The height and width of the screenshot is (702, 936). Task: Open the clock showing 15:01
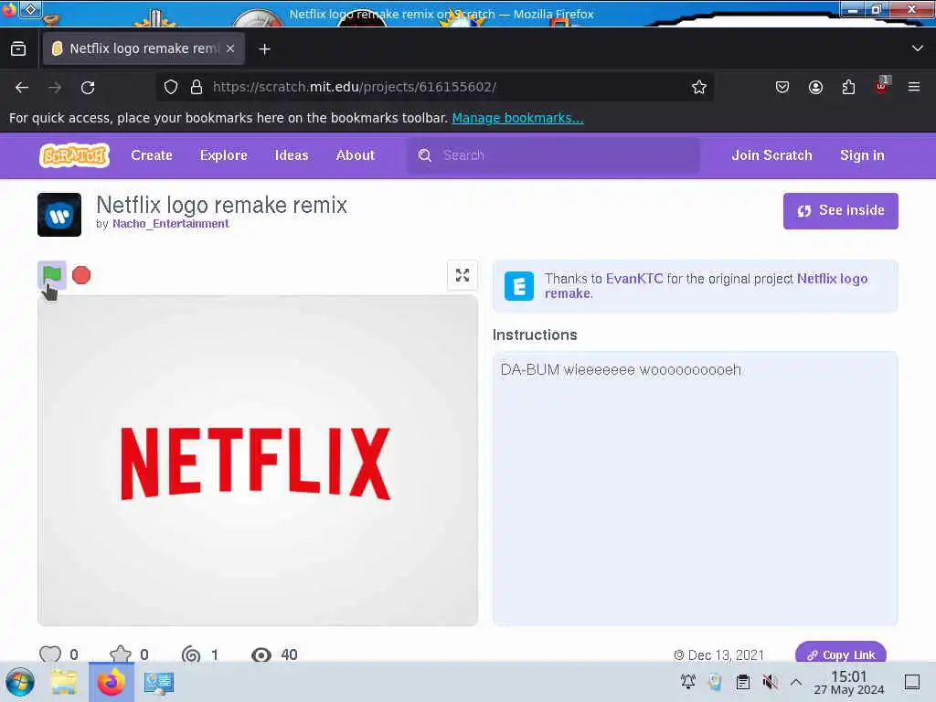[x=849, y=682]
